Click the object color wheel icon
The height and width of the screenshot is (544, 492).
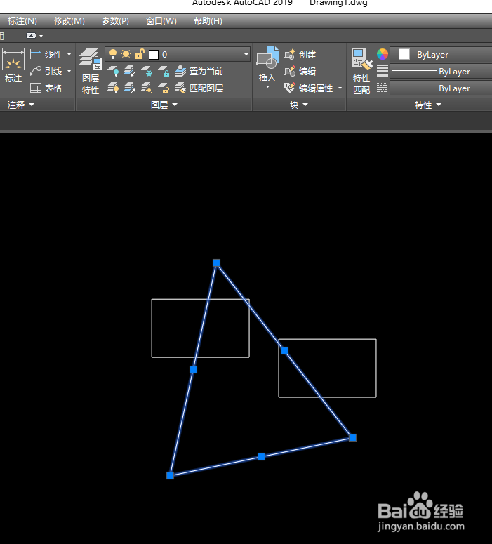point(383,55)
